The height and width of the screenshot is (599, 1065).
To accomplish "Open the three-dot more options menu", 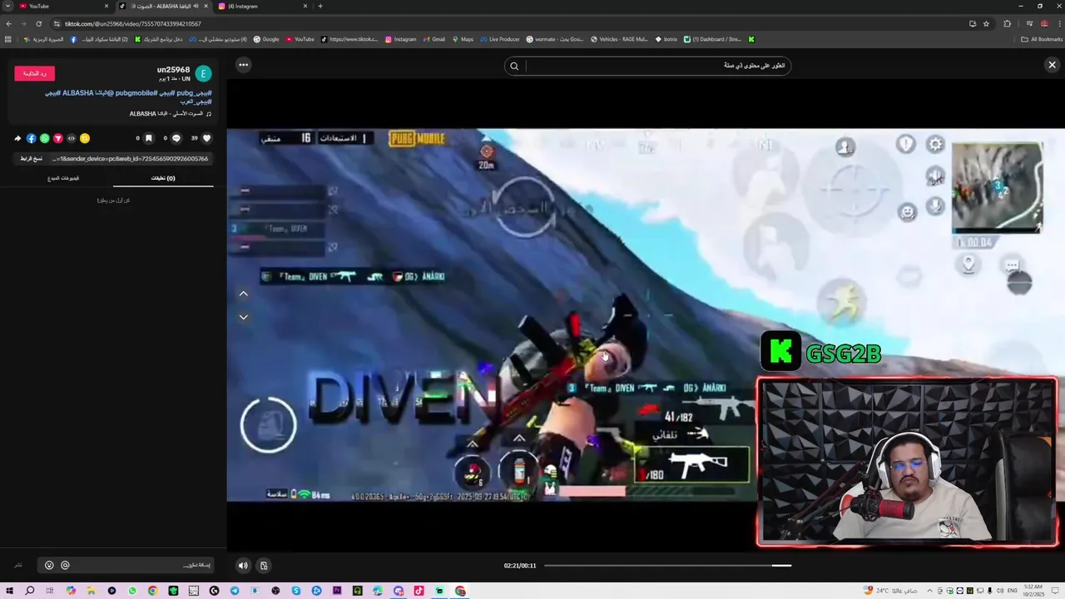I will [243, 65].
